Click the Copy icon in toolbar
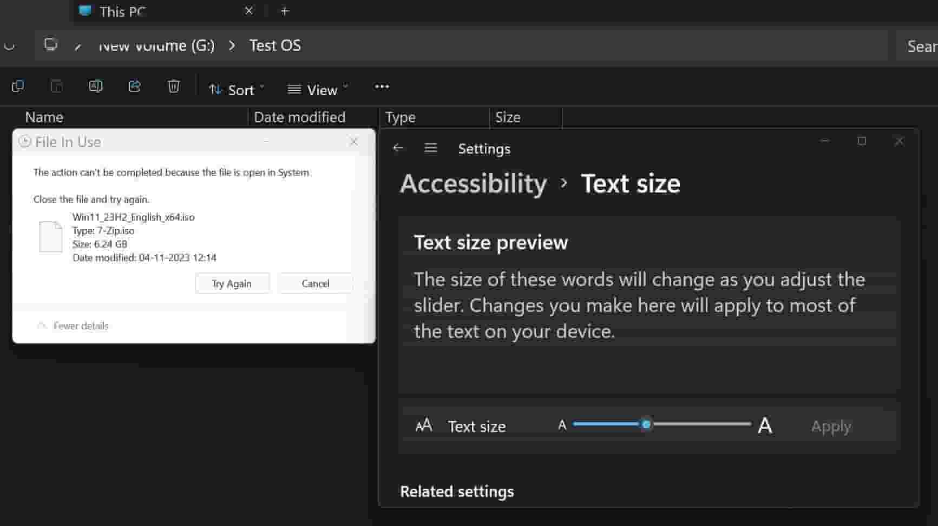 pos(18,86)
